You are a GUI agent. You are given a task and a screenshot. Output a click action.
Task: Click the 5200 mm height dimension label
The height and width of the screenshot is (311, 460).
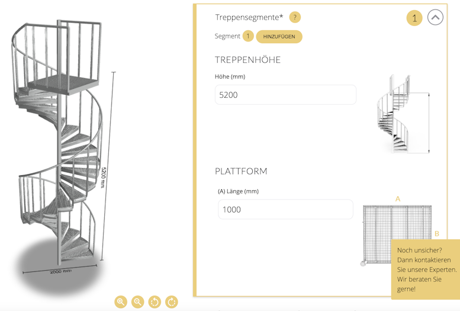pyautogui.click(x=103, y=178)
